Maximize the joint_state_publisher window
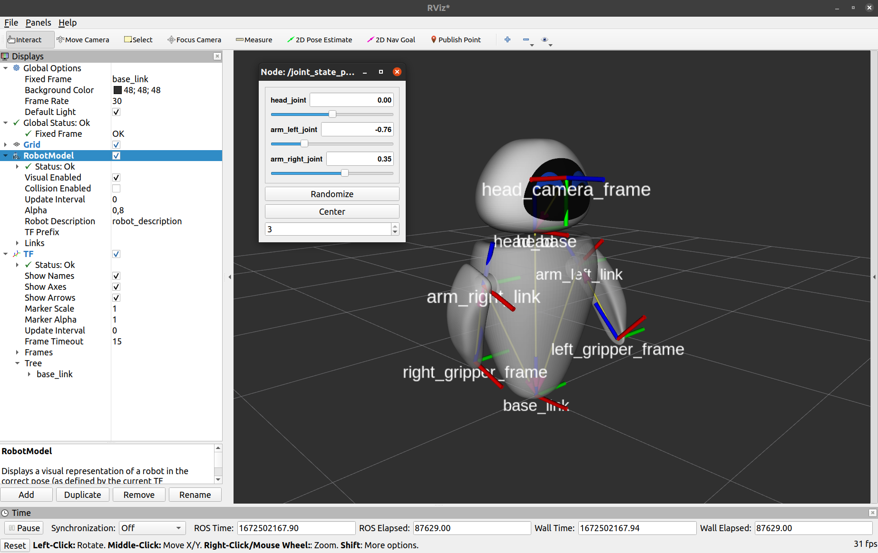The width and height of the screenshot is (878, 553). (x=381, y=72)
